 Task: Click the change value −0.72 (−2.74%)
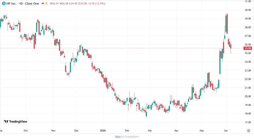[97, 4]
